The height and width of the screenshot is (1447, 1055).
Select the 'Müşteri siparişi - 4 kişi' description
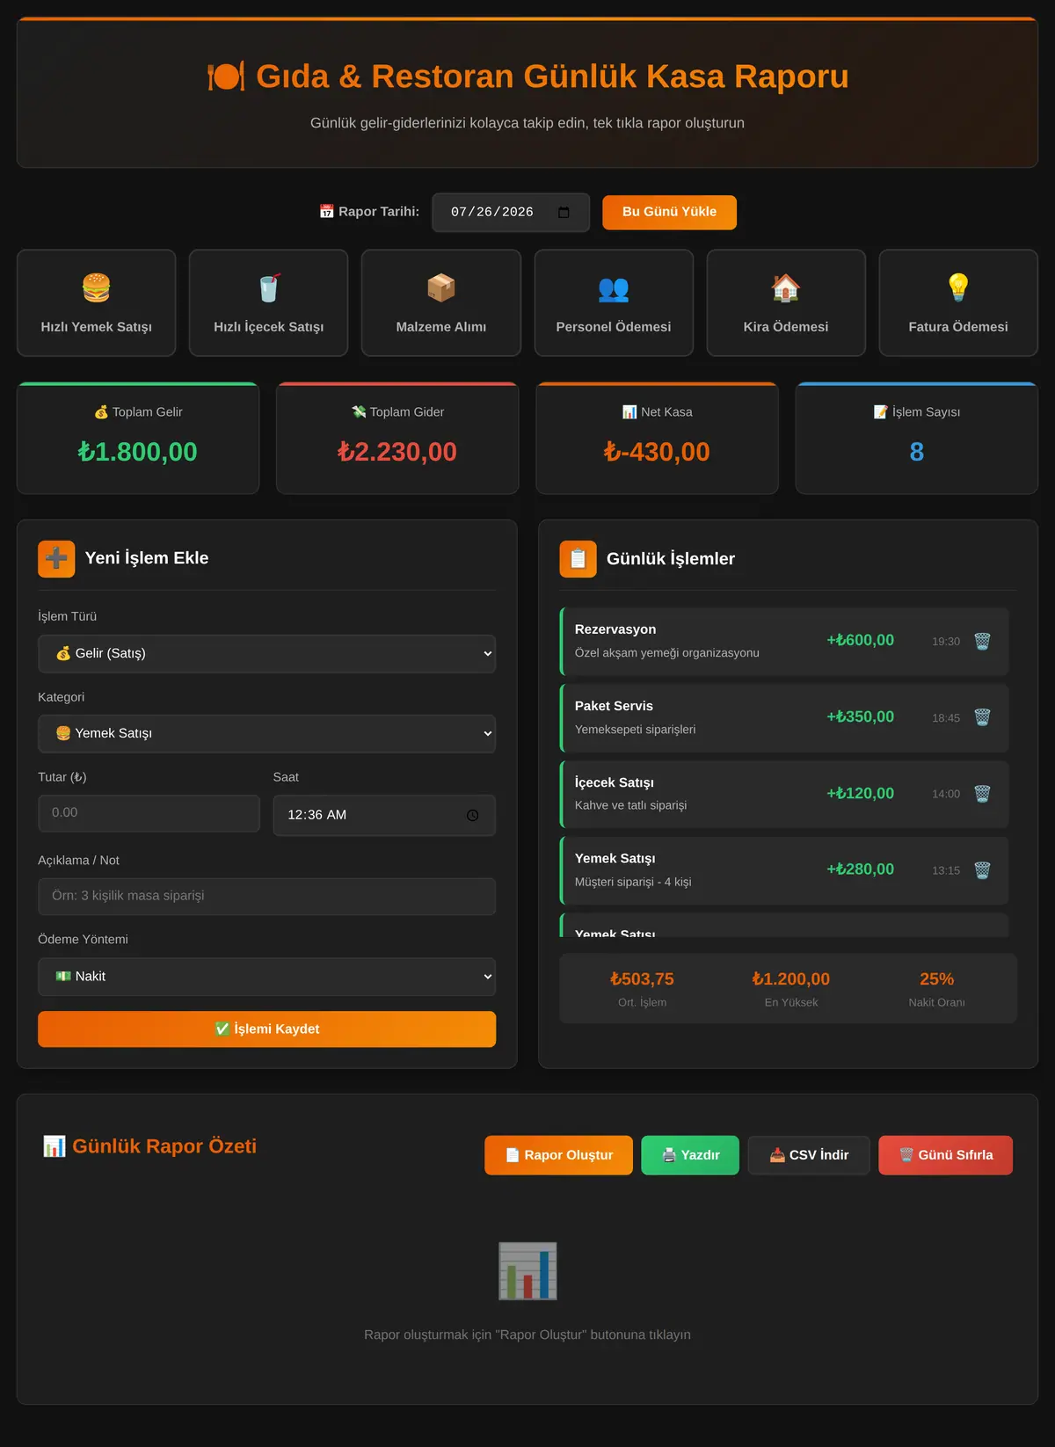click(633, 882)
